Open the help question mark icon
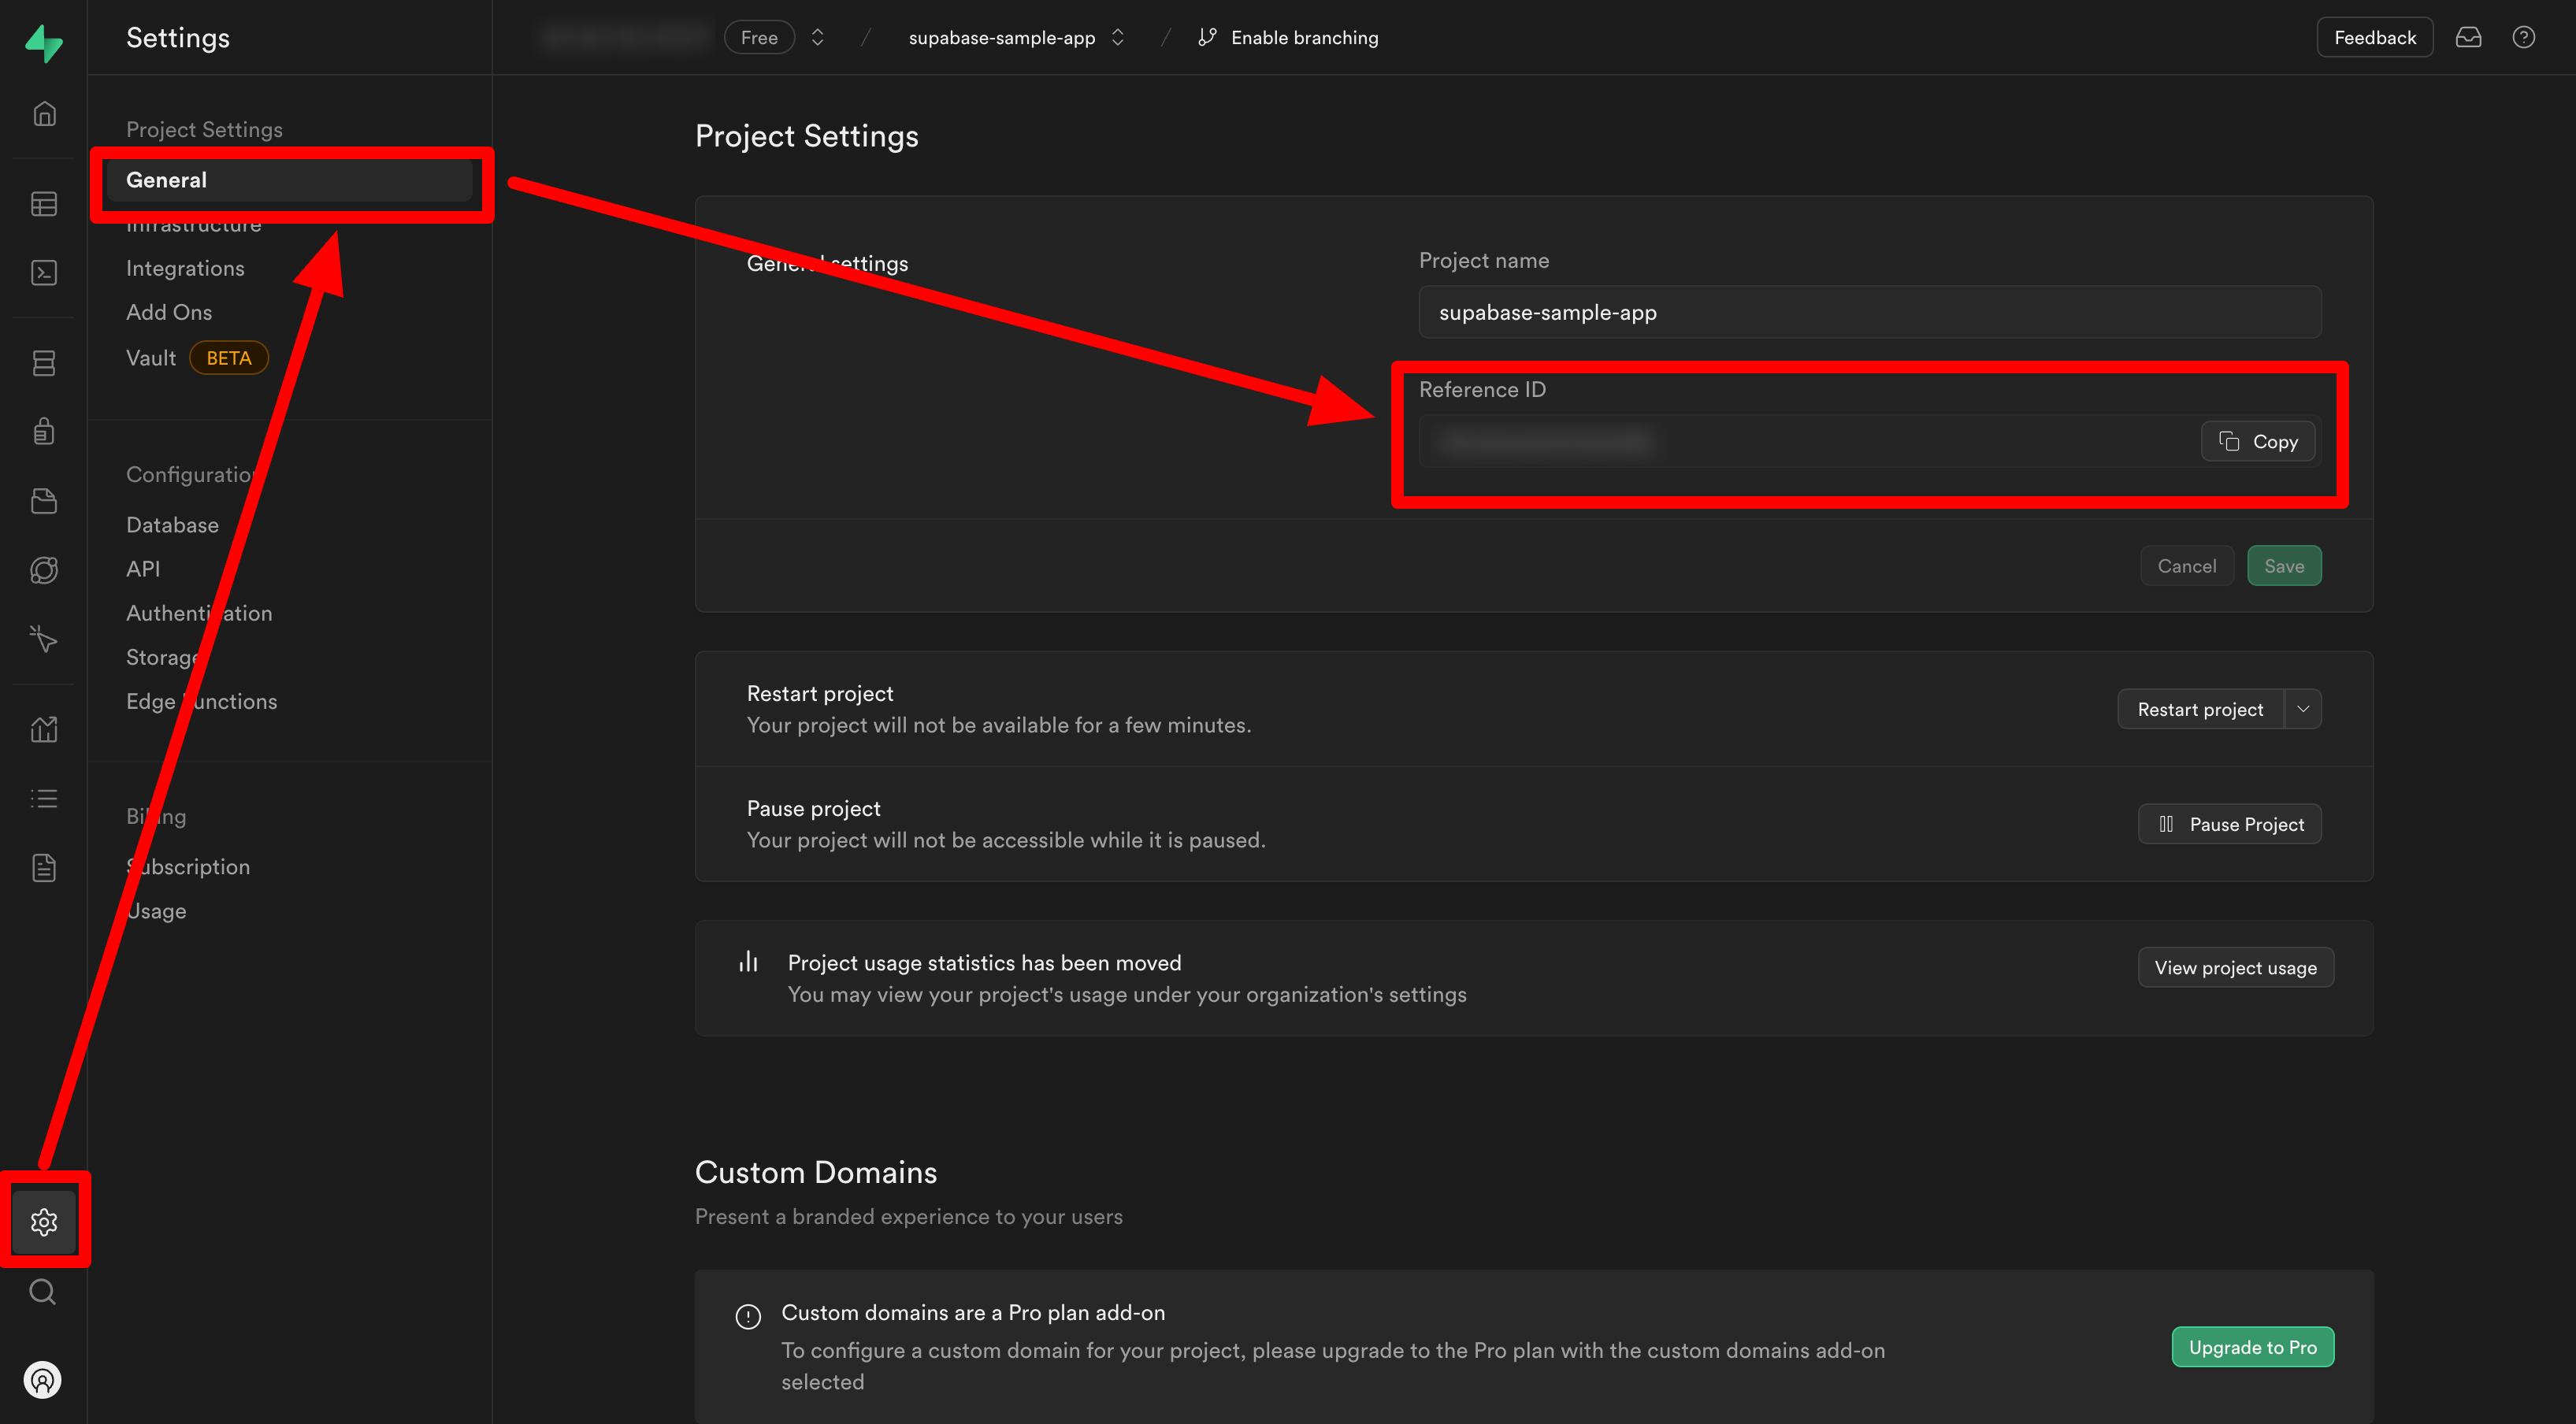The image size is (2576, 1424). [x=2524, y=37]
